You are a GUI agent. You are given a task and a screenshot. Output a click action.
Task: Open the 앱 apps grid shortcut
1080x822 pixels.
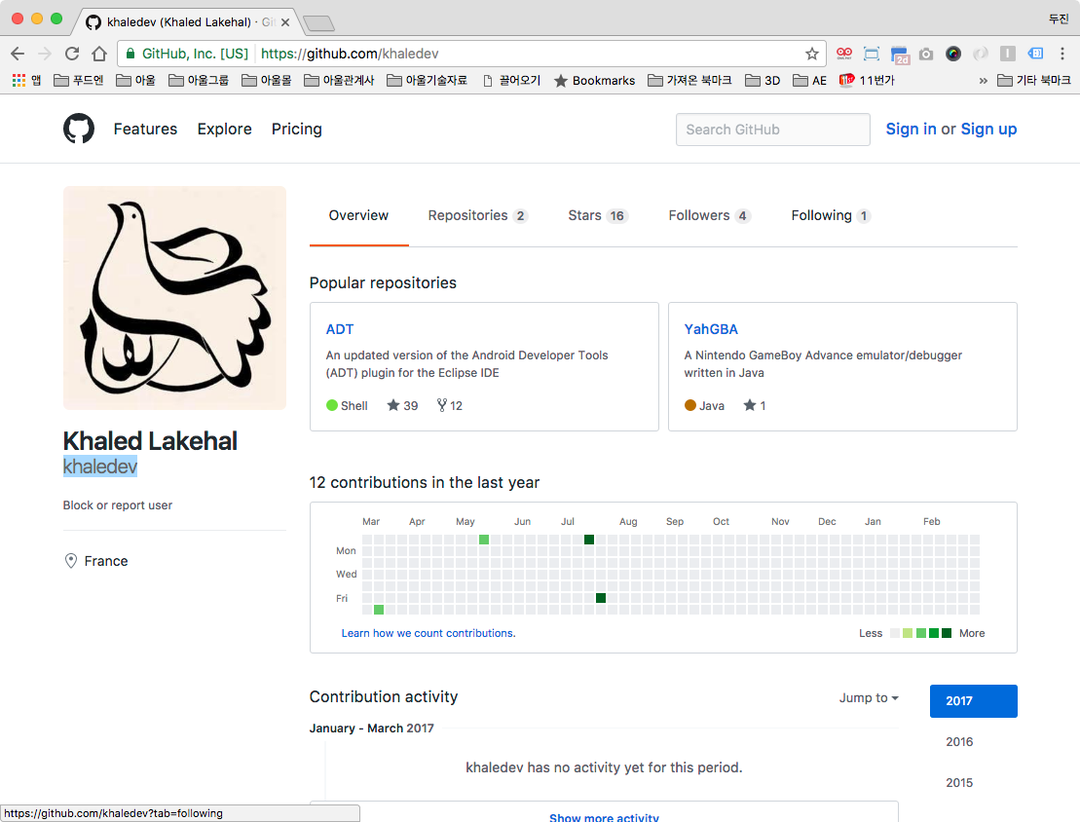pos(27,81)
